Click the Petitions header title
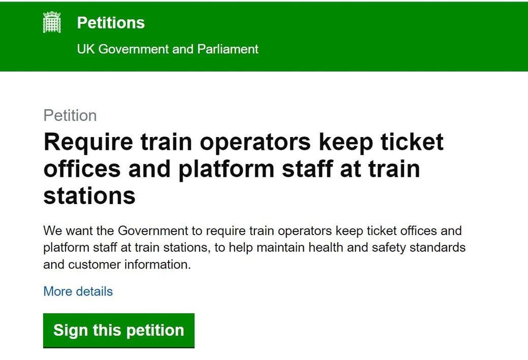 tap(111, 22)
